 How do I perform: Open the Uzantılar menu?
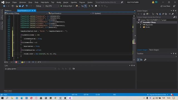coord(74,2)
